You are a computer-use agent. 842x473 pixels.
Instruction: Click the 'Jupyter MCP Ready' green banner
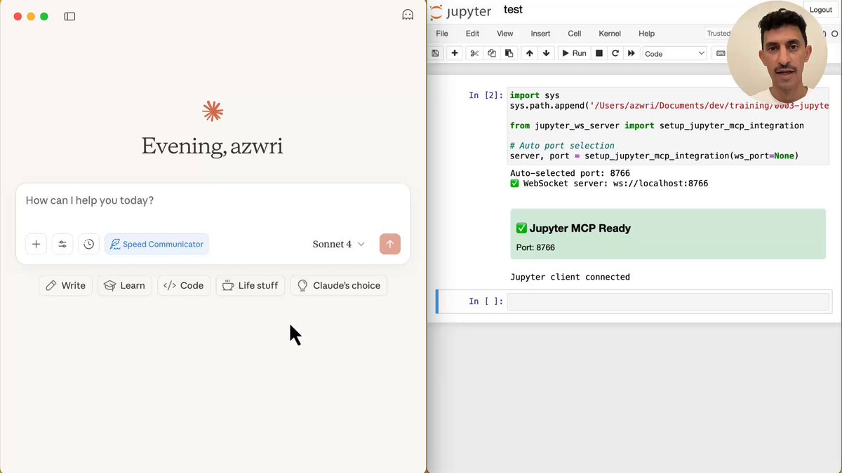pyautogui.click(x=668, y=234)
